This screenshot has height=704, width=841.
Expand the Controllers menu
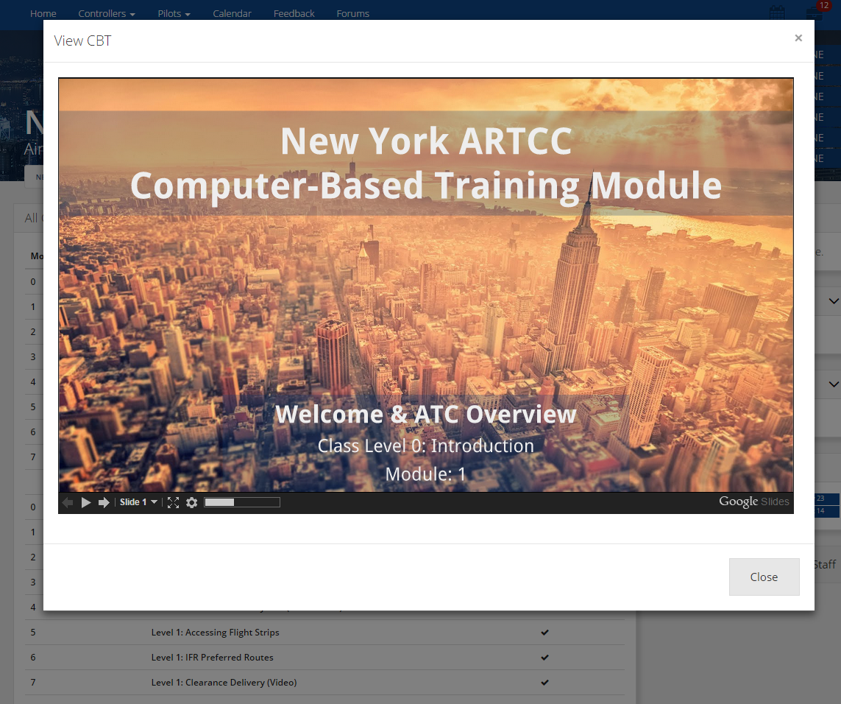tap(107, 13)
